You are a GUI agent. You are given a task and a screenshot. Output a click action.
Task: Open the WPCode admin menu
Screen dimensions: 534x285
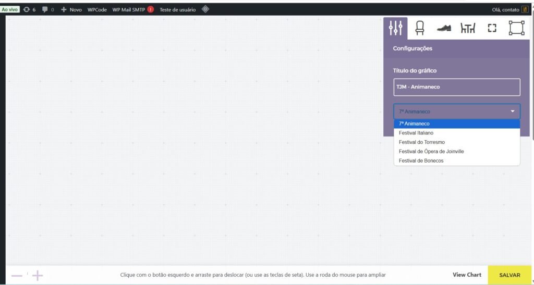(97, 9)
